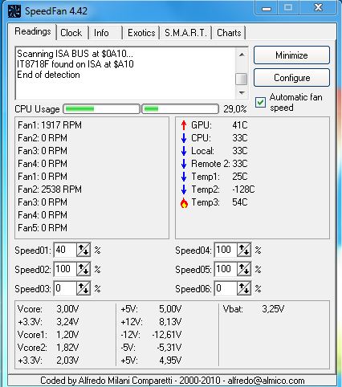Click the log line 'End of detection'

coord(48,75)
